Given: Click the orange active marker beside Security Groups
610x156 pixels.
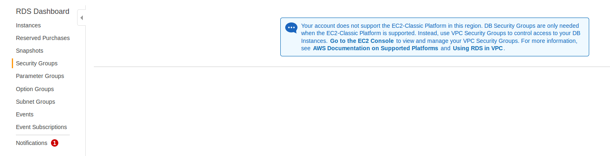Looking at the screenshot, I should tap(12, 63).
